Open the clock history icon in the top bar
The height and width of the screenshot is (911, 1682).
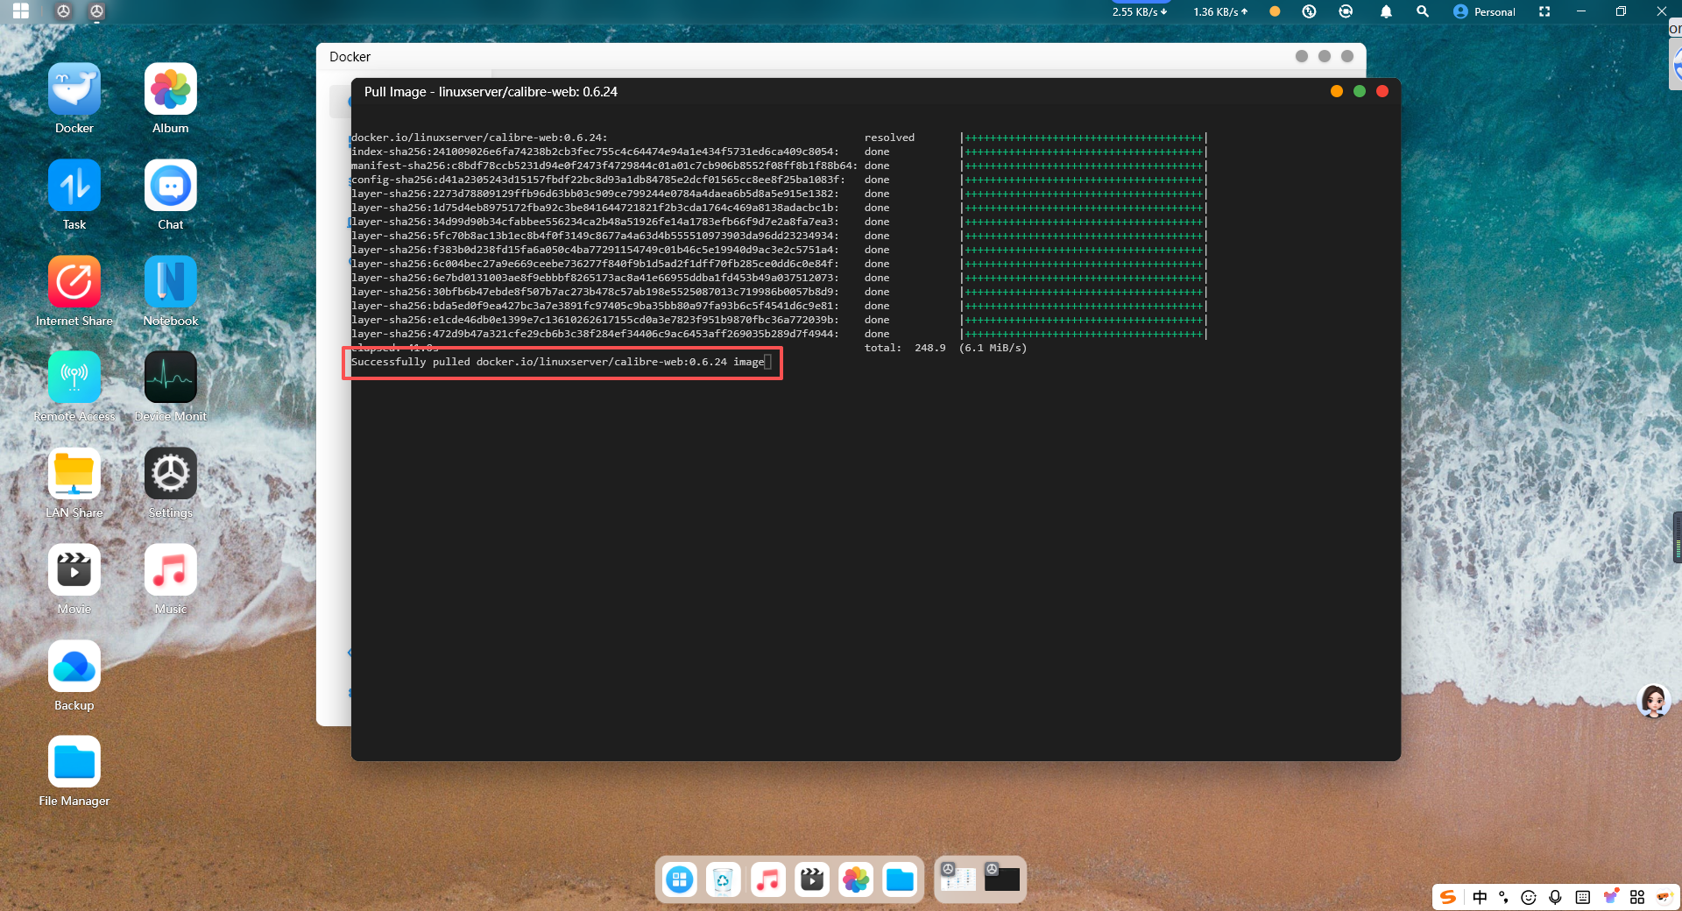point(1309,11)
